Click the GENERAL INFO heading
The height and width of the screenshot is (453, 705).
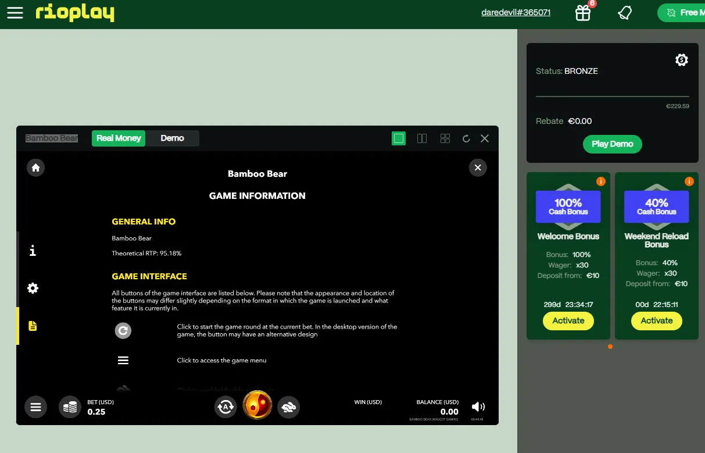click(144, 222)
